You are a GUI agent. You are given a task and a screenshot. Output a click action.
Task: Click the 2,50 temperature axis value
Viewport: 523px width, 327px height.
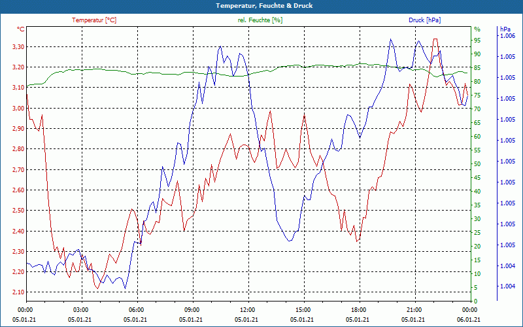[x=18, y=211]
